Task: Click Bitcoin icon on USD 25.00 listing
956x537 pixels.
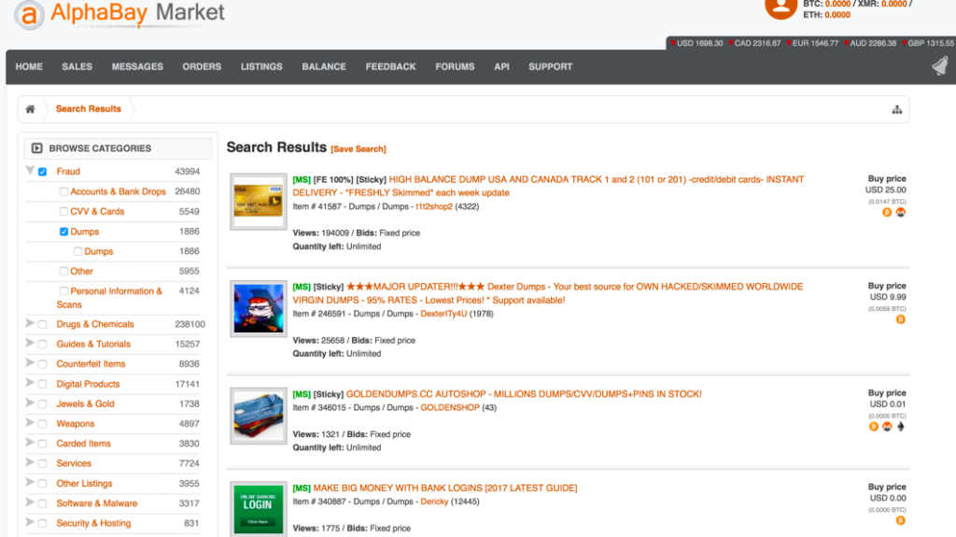Action: coord(887,212)
